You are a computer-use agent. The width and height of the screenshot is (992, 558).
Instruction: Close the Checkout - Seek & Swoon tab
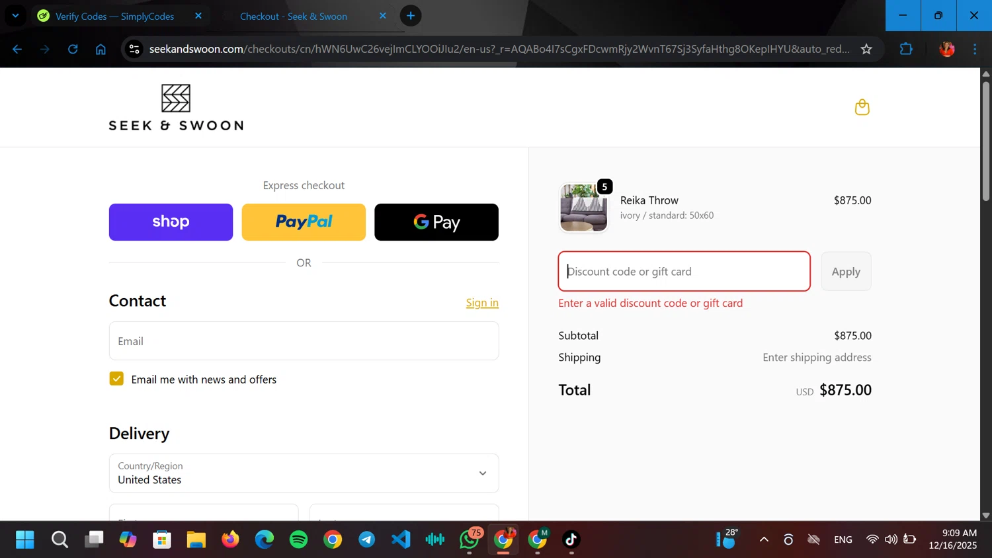click(383, 16)
